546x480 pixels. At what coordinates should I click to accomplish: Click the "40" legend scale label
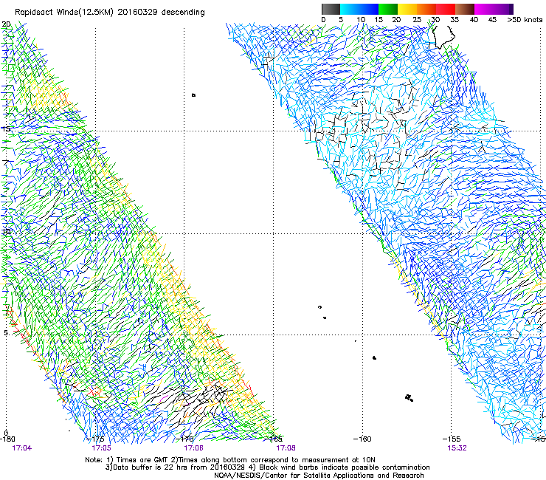tap(474, 20)
